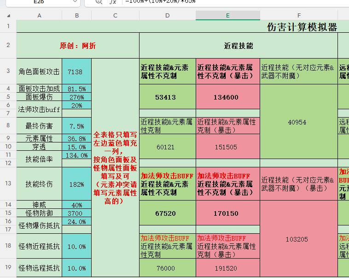
Task: Select highlighted column E header
Action: coord(228,16)
